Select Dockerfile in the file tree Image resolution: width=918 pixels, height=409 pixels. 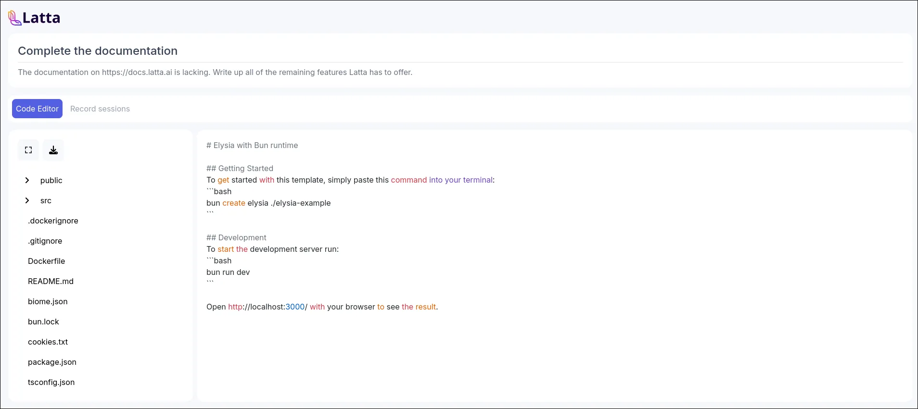(x=46, y=261)
